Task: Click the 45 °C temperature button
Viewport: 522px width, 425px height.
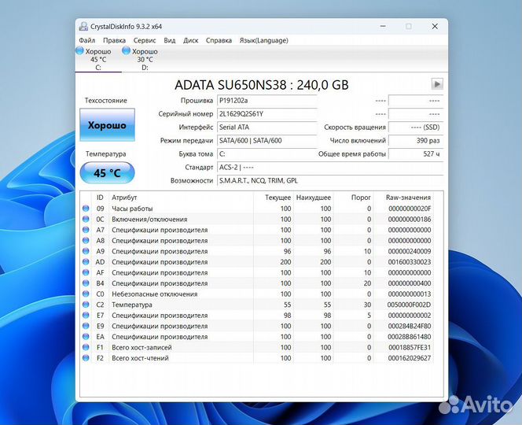Action: click(107, 172)
